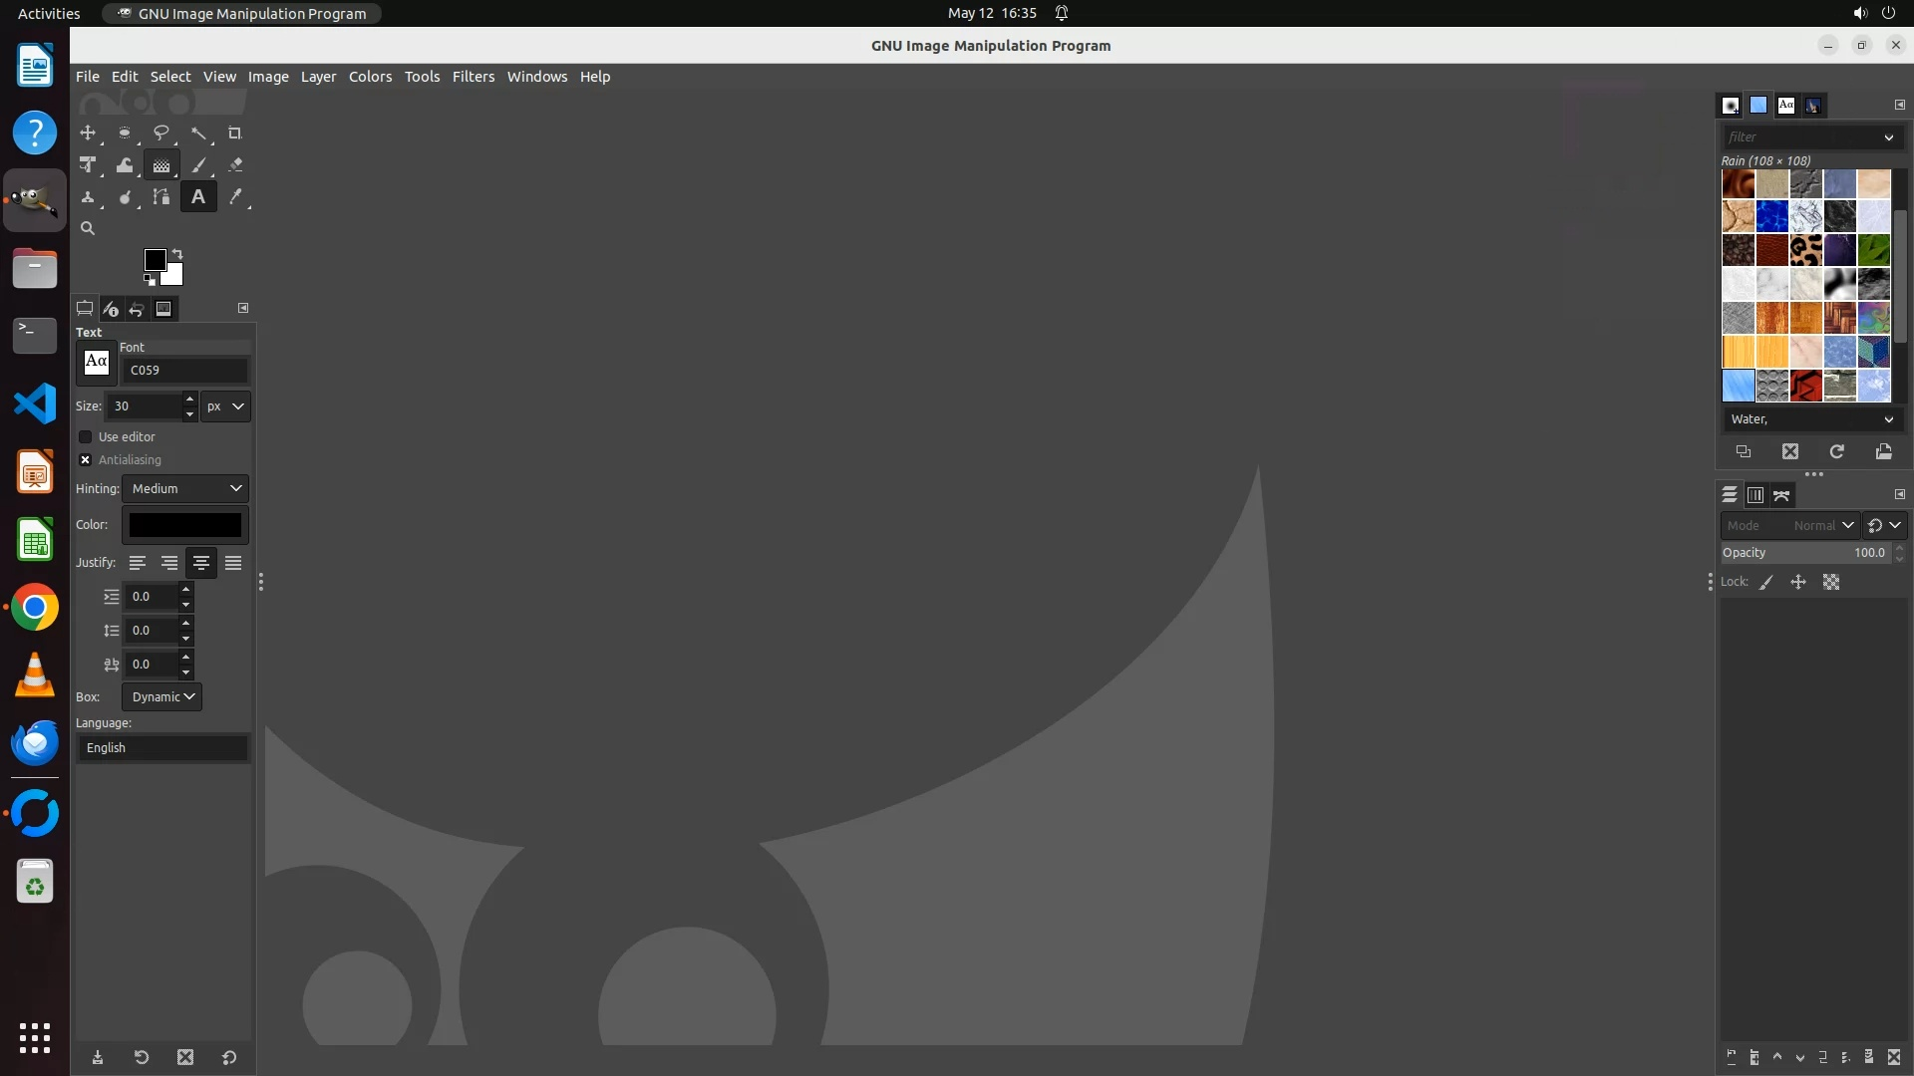This screenshot has height=1076, width=1914.
Task: Click the Font name input field
Action: [x=185, y=370]
